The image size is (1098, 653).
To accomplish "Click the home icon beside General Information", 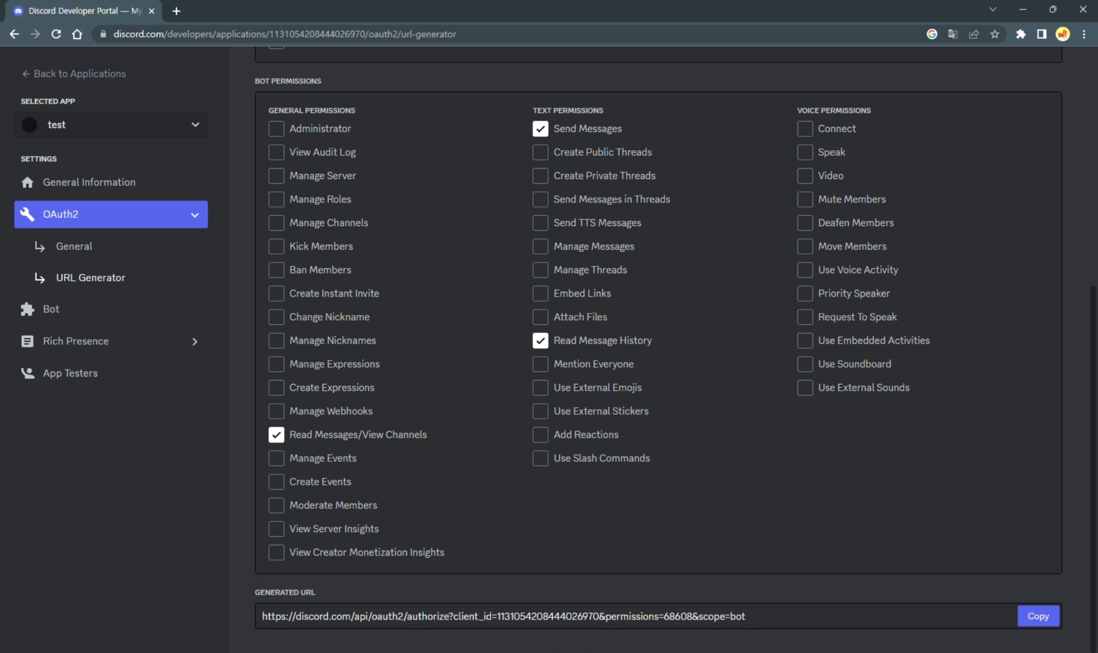I will 27,182.
